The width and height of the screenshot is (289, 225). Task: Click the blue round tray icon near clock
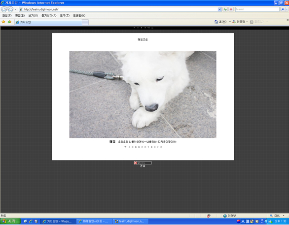pyautogui.click(x=266, y=222)
